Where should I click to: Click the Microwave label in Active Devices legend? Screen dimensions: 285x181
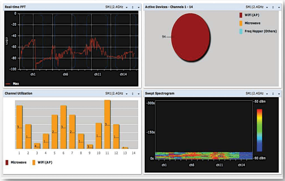(253, 23)
